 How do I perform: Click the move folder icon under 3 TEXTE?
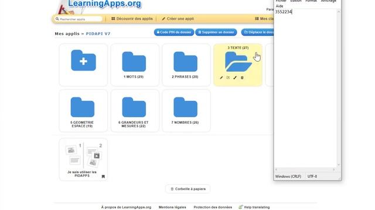[x=228, y=78]
